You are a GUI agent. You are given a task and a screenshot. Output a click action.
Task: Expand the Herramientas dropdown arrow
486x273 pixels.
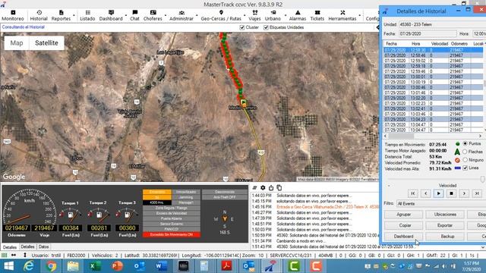click(x=359, y=15)
